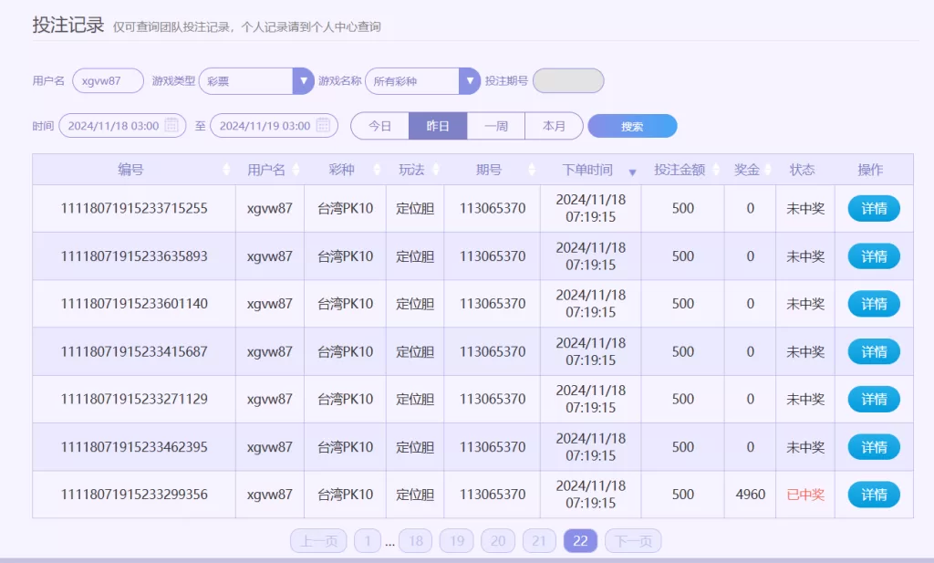The image size is (934, 563).
Task: Sort table by 玩法 column arrows
Action: [x=435, y=170]
